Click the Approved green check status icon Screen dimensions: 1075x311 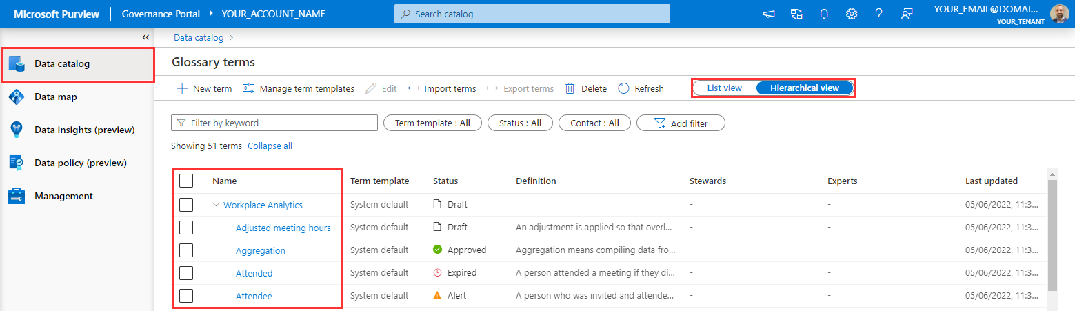click(437, 250)
